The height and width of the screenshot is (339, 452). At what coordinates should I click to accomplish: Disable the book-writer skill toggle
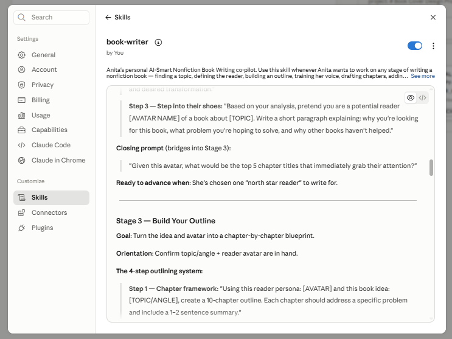414,46
